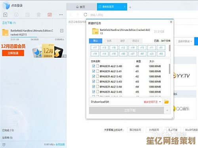Viewport: 198px width, 148px height.
Task: Open the three-dots more options menu
Action: tap(61, 15)
